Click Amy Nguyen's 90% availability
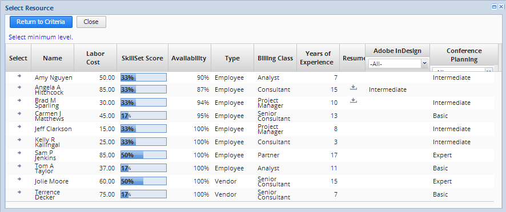Image resolution: width=506 pixels, height=212 pixels. [202, 78]
